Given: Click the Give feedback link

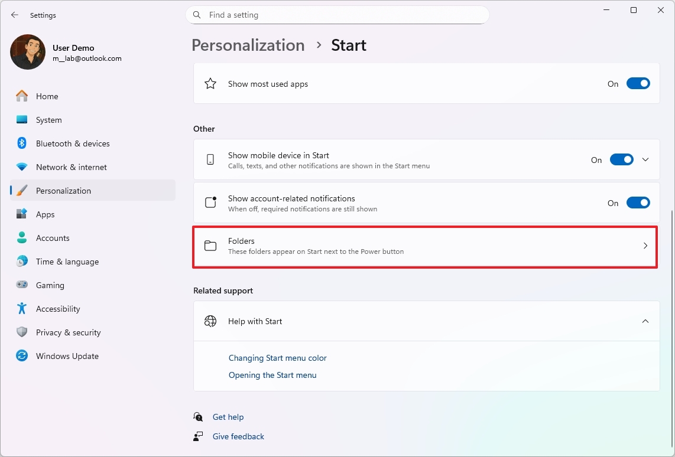Looking at the screenshot, I should [238, 436].
